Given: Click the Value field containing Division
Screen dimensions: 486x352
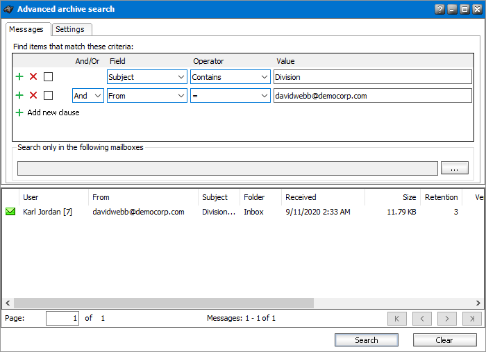Looking at the screenshot, I should pos(371,77).
